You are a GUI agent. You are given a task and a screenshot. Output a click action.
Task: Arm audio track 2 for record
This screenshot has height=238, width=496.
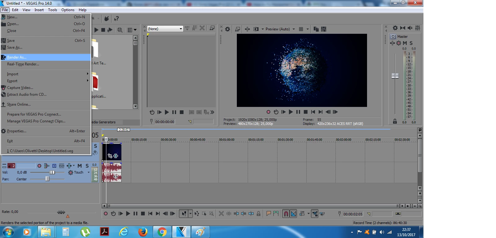coord(39,166)
